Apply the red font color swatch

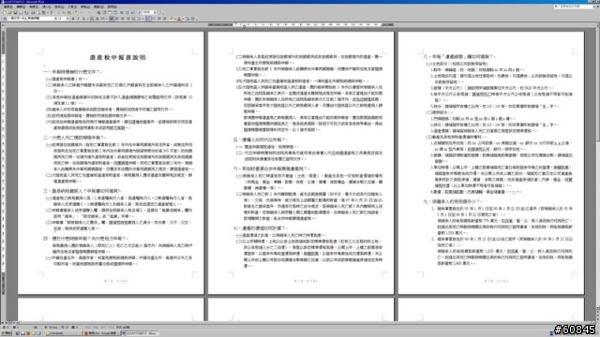click(179, 19)
